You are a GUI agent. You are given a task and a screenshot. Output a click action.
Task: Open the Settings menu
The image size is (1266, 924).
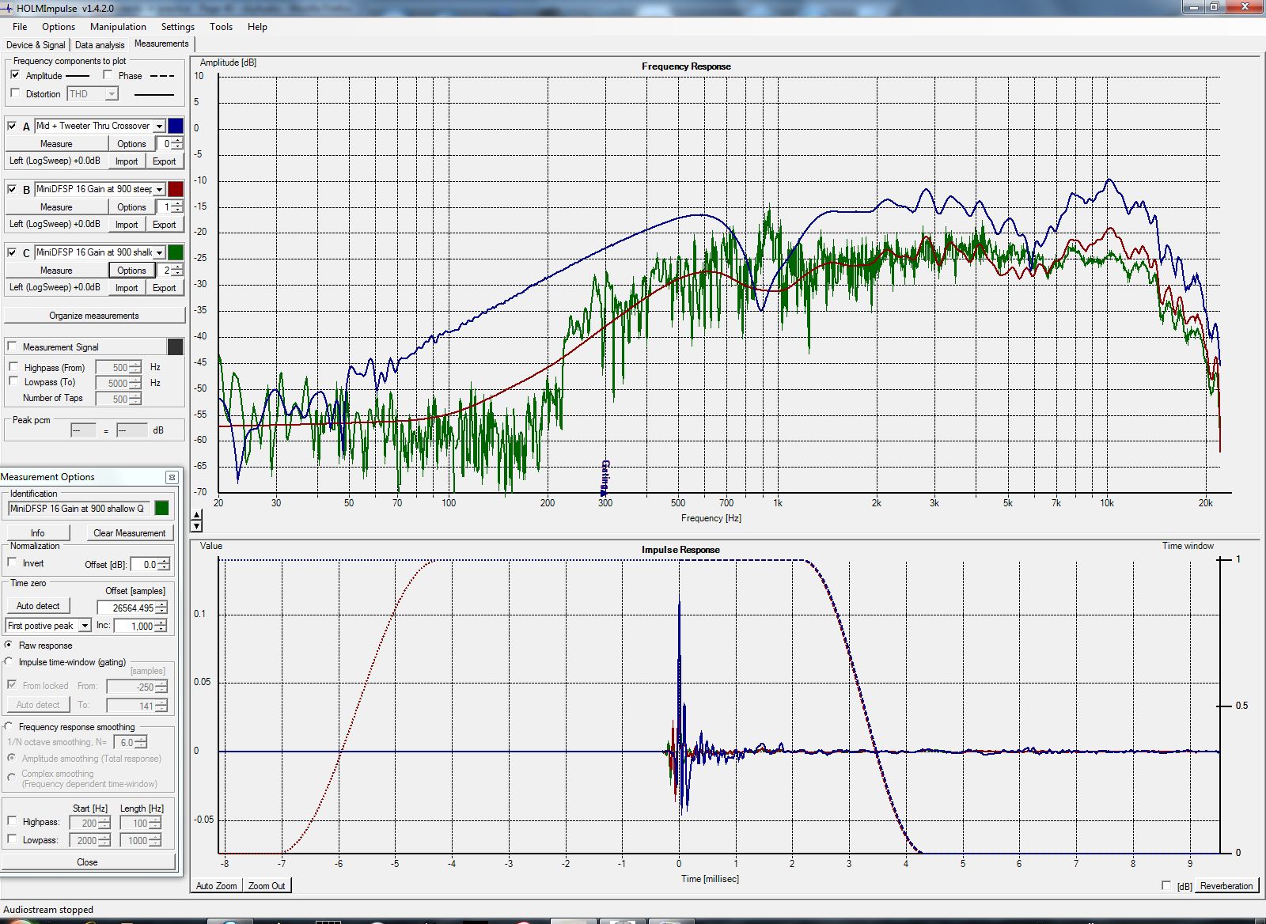pyautogui.click(x=178, y=26)
